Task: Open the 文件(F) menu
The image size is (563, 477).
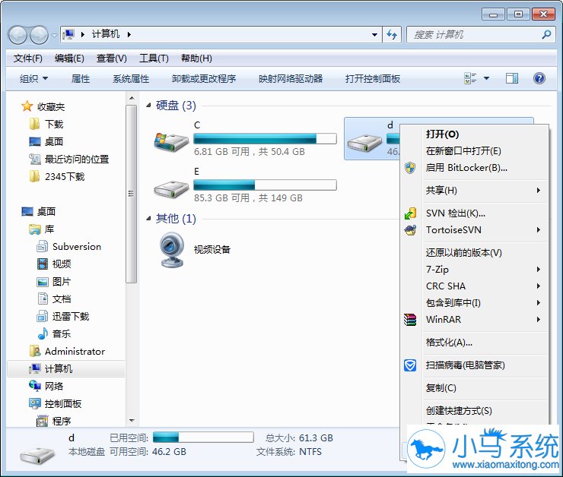Action: (x=28, y=58)
